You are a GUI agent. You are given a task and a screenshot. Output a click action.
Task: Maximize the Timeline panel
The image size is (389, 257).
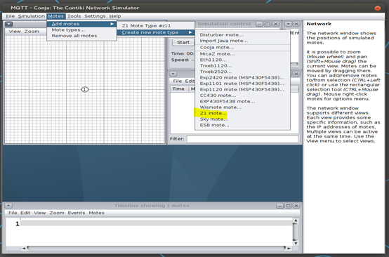pyautogui.click(x=288, y=206)
